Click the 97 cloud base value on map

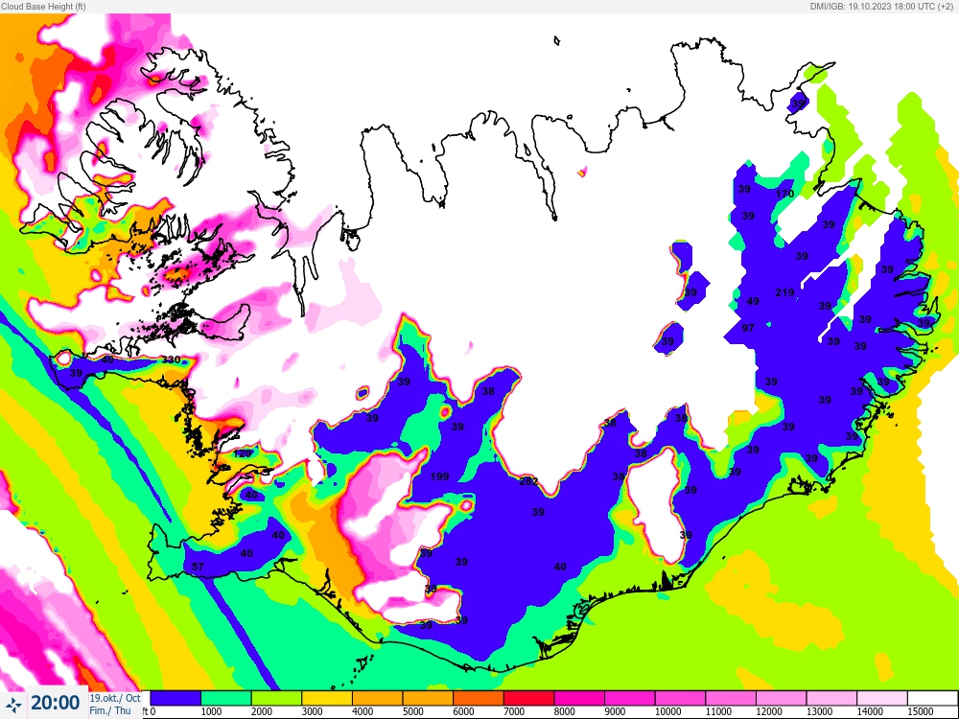tap(748, 328)
